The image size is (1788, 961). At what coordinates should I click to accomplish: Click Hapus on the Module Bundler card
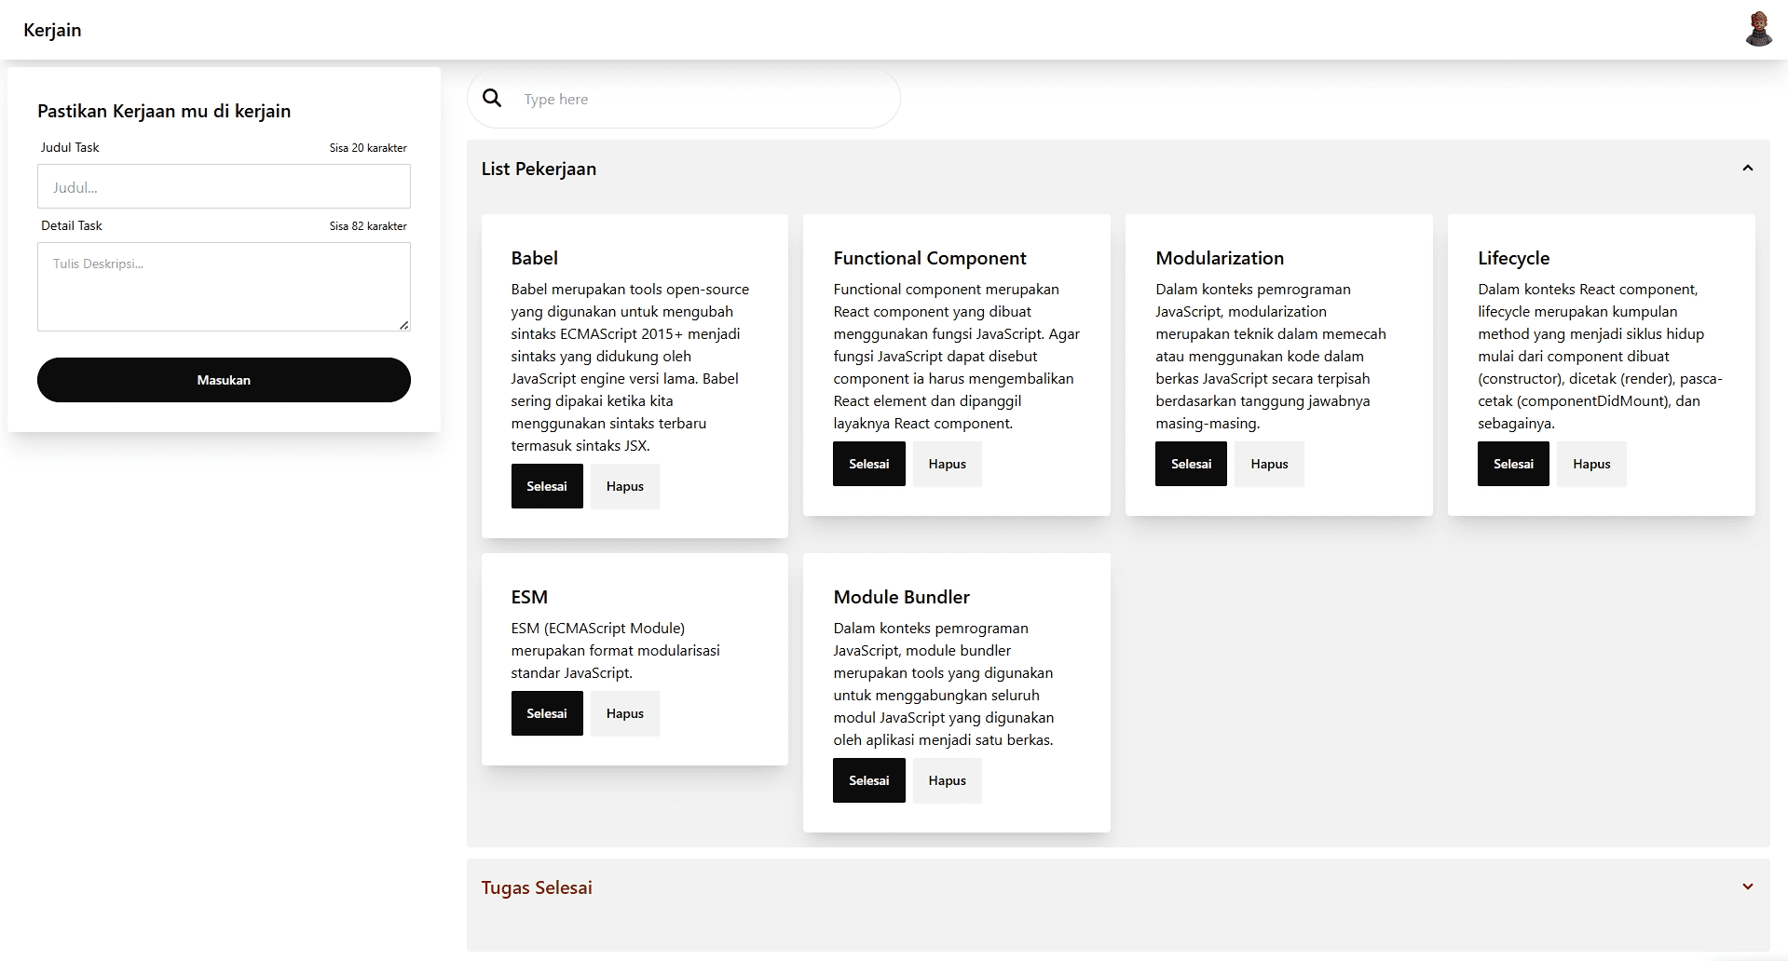point(947,780)
